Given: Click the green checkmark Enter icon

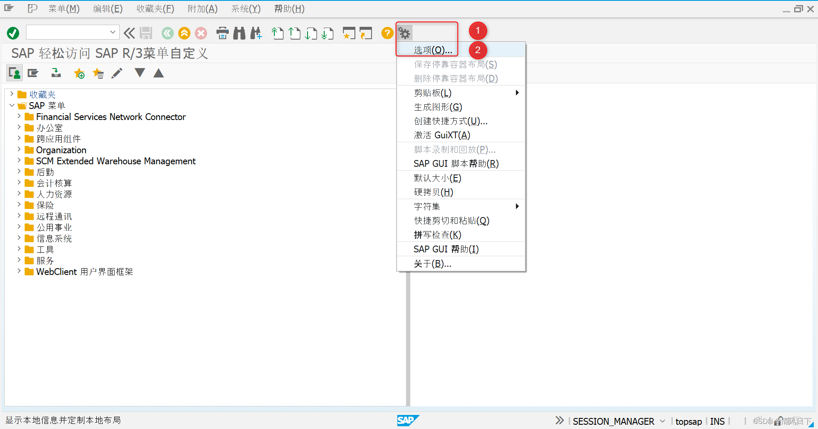Looking at the screenshot, I should point(12,33).
